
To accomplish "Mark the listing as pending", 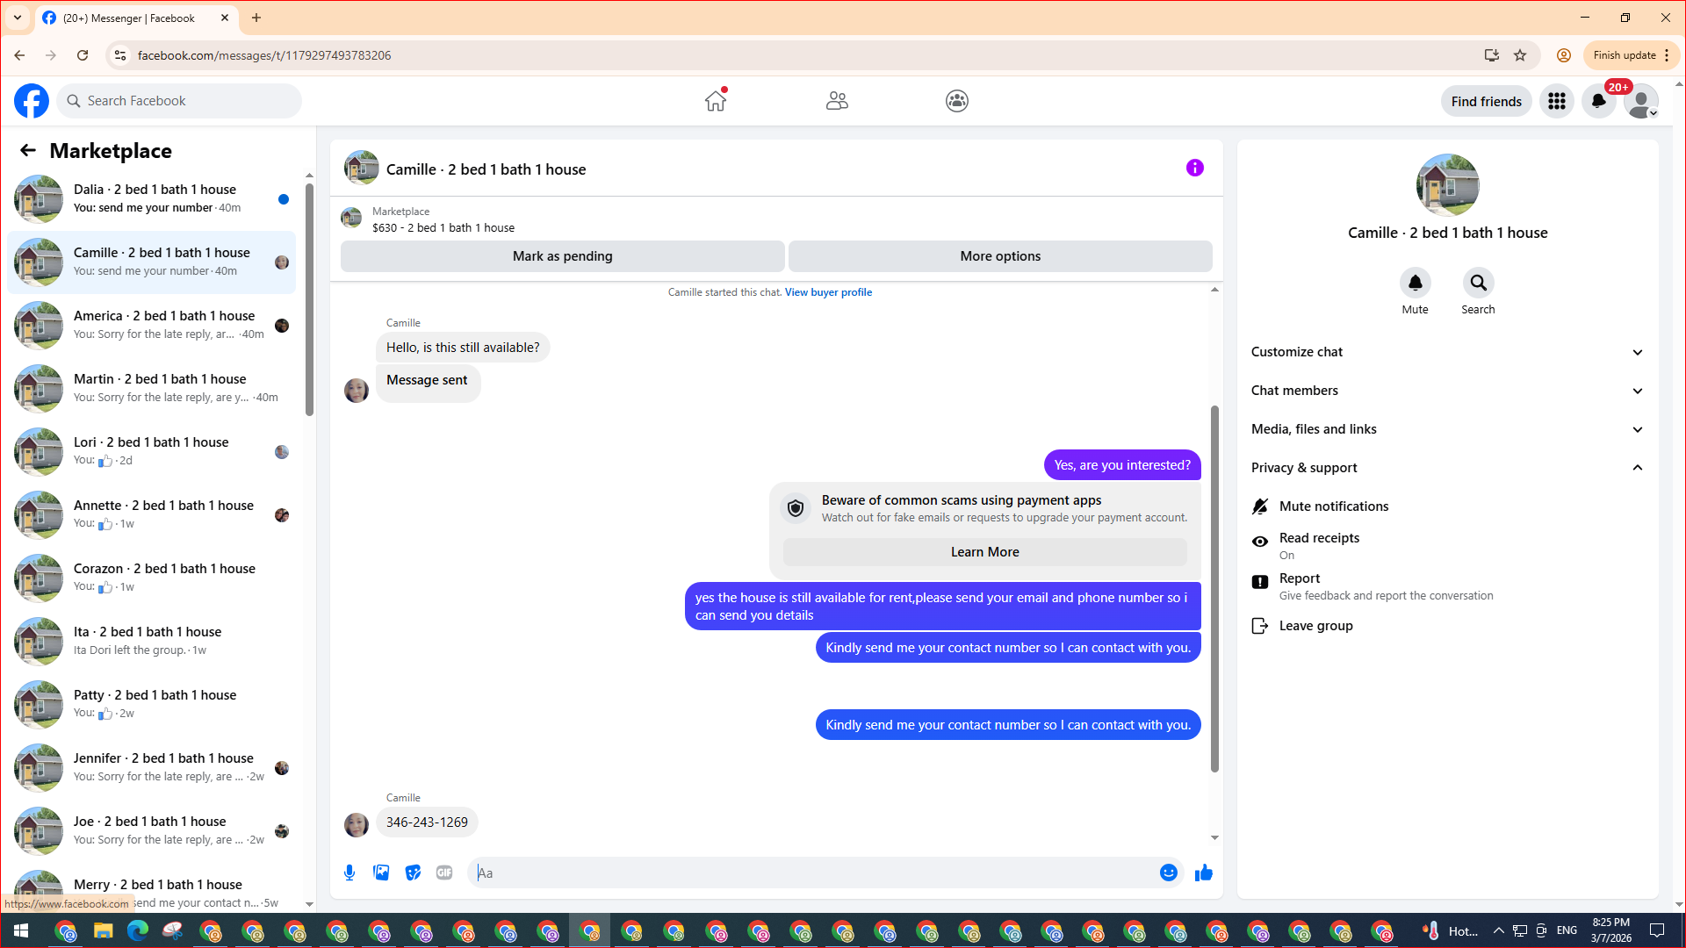I will click(563, 256).
